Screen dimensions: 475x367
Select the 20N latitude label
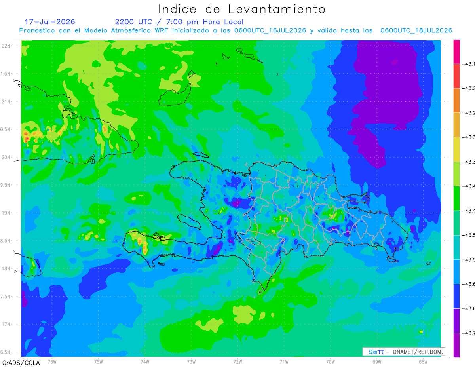point(7,157)
